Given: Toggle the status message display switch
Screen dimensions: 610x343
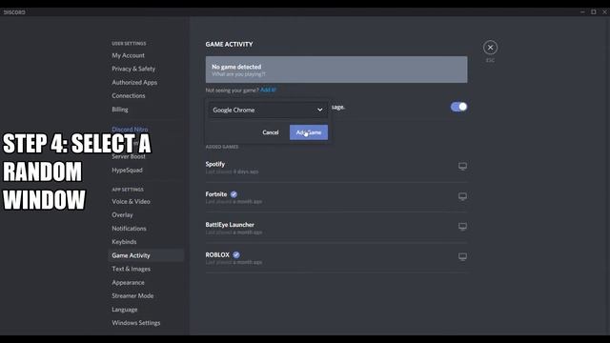Looking at the screenshot, I should click(x=458, y=107).
